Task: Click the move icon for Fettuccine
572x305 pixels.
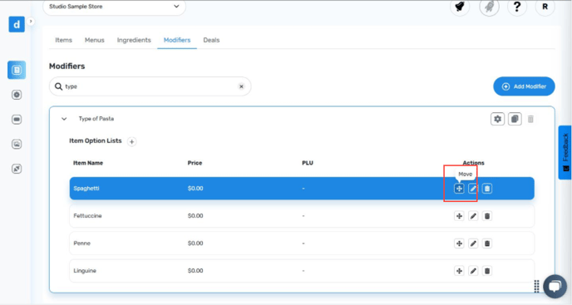Action: tap(459, 216)
